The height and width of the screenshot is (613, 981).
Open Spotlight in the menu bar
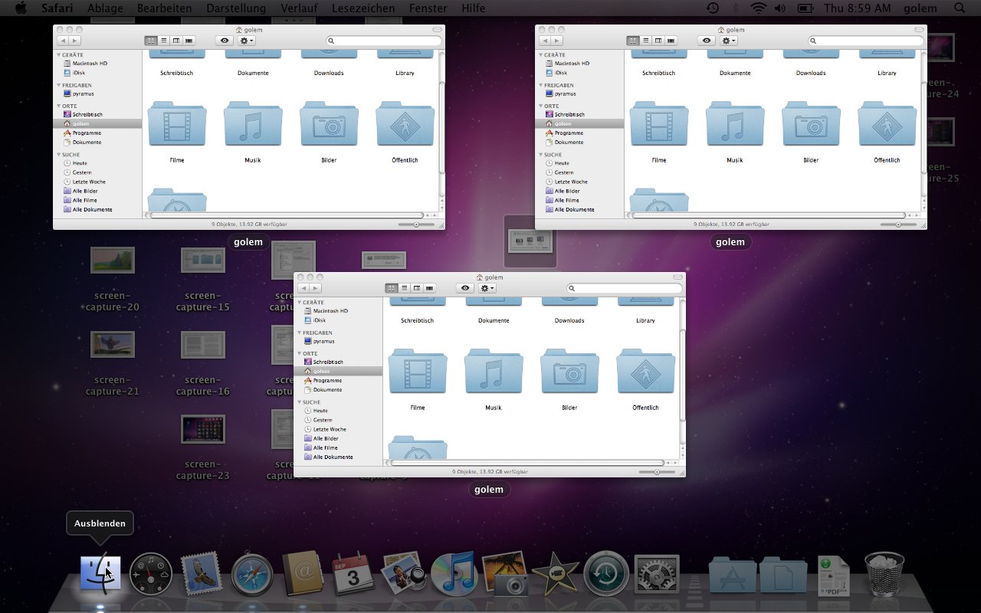point(959,8)
